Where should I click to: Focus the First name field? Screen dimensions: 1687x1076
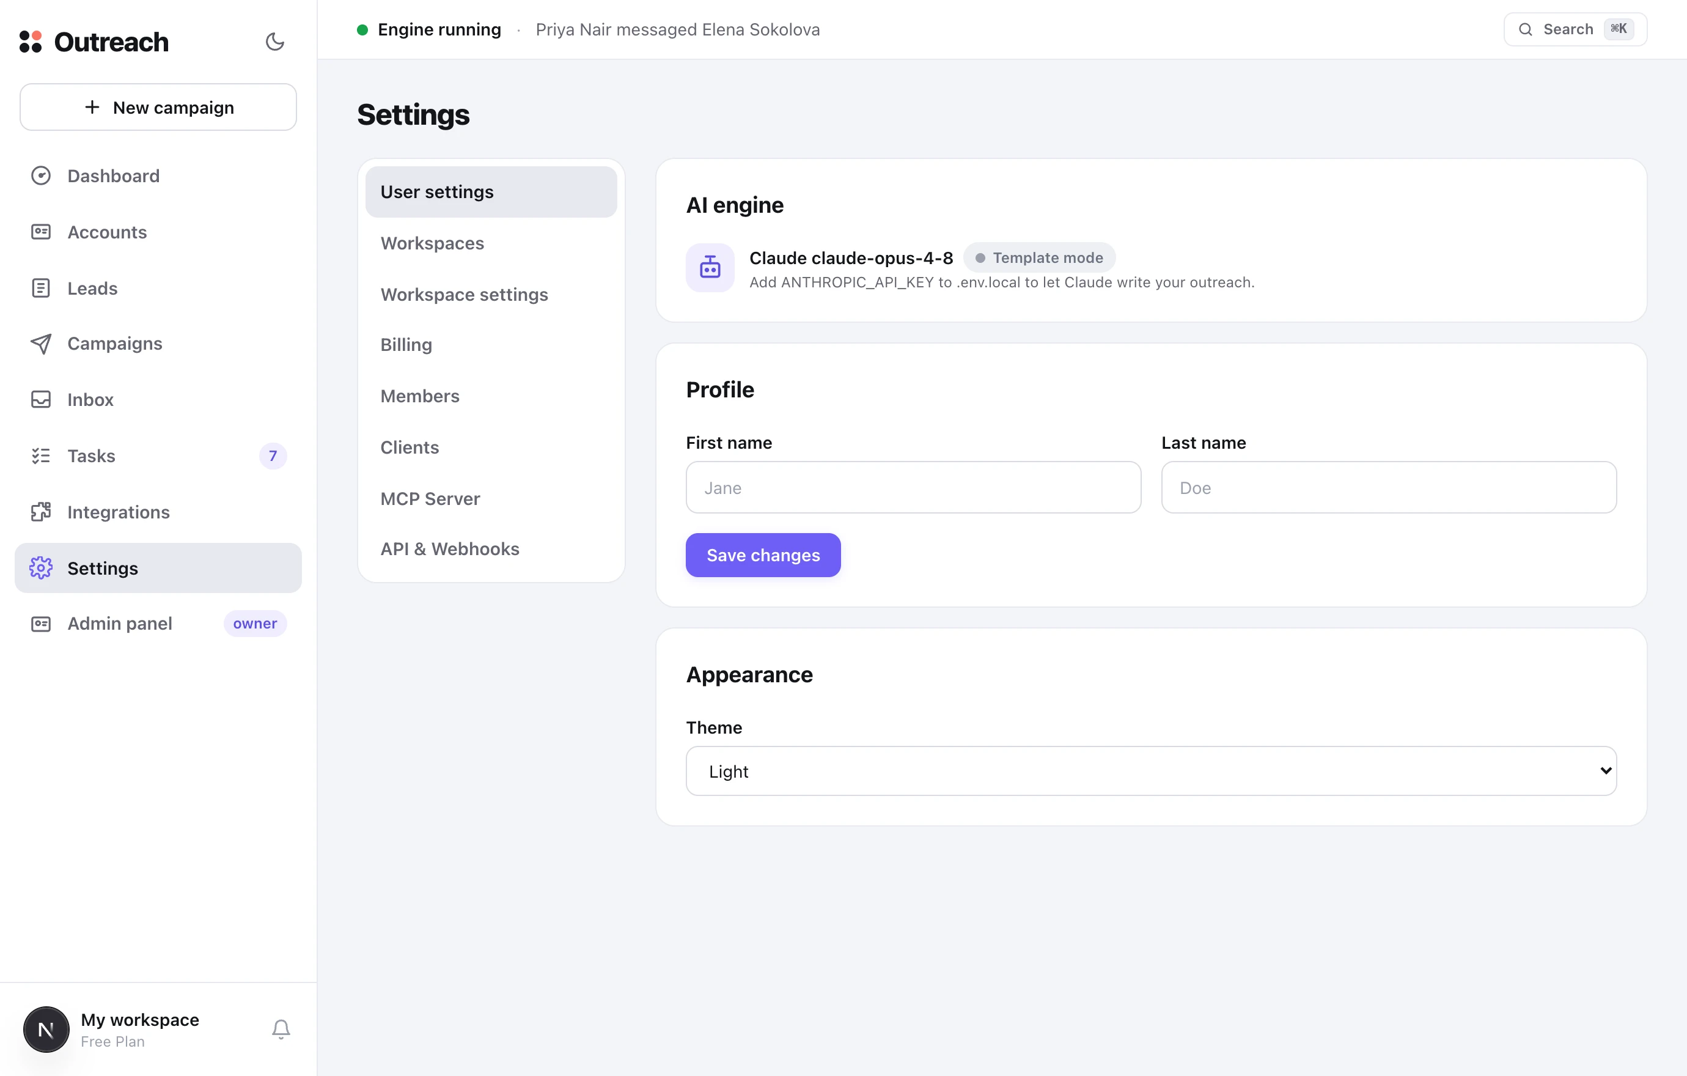913,488
